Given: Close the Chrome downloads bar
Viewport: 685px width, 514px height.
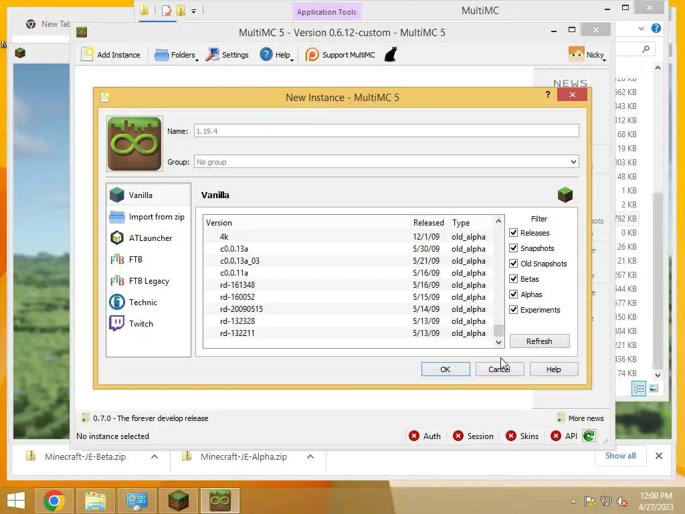Looking at the screenshot, I should point(659,456).
